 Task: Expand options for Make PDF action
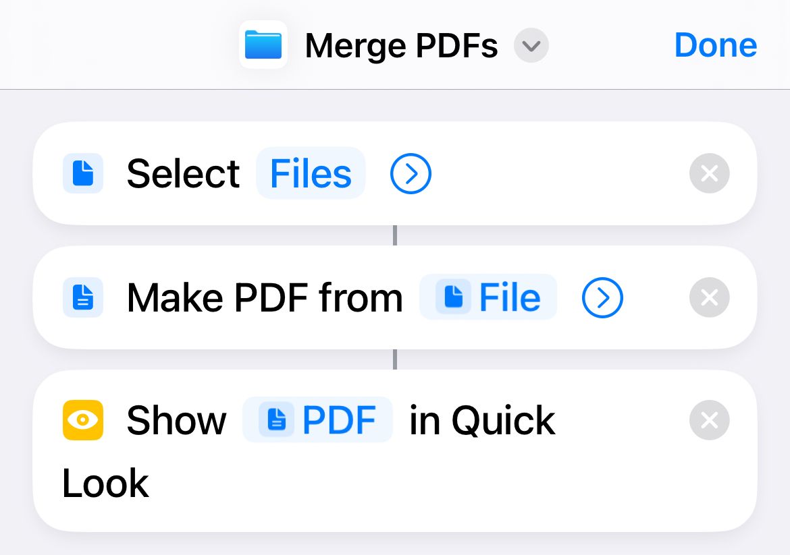[602, 297]
